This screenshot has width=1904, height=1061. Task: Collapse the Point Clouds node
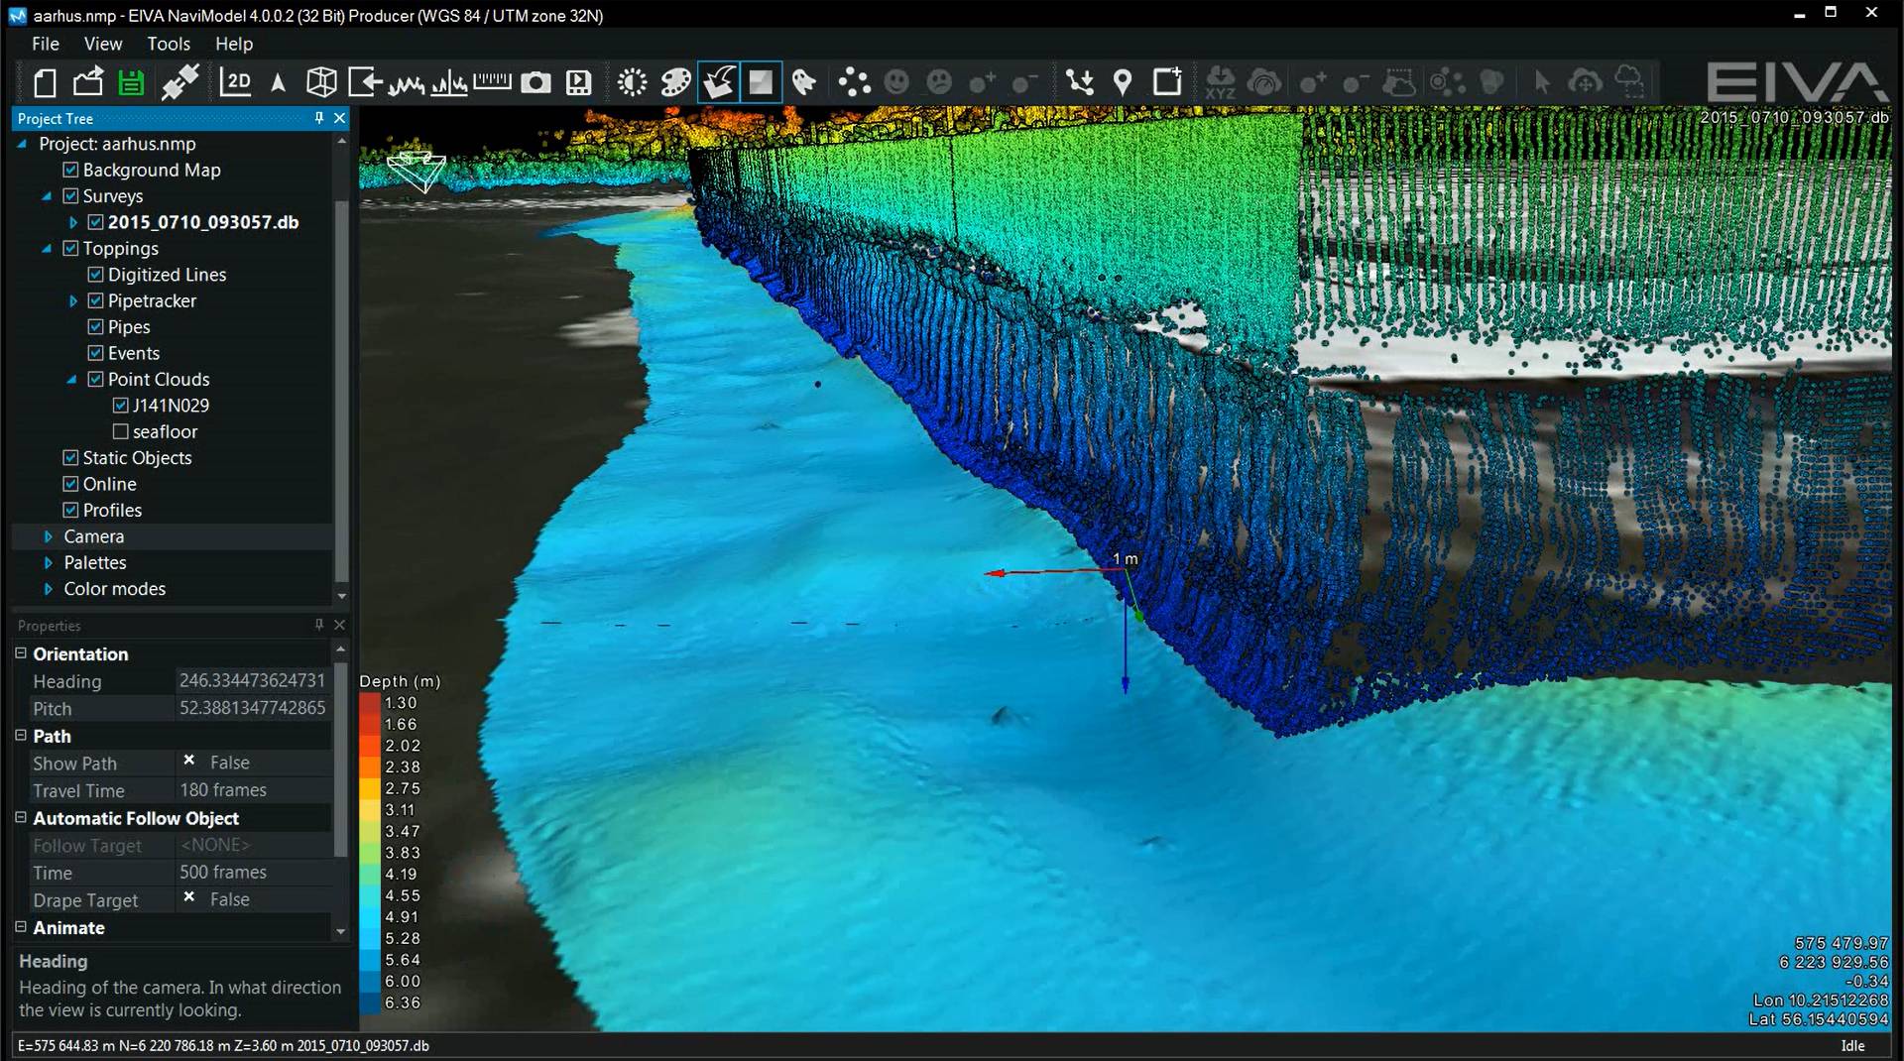point(71,380)
